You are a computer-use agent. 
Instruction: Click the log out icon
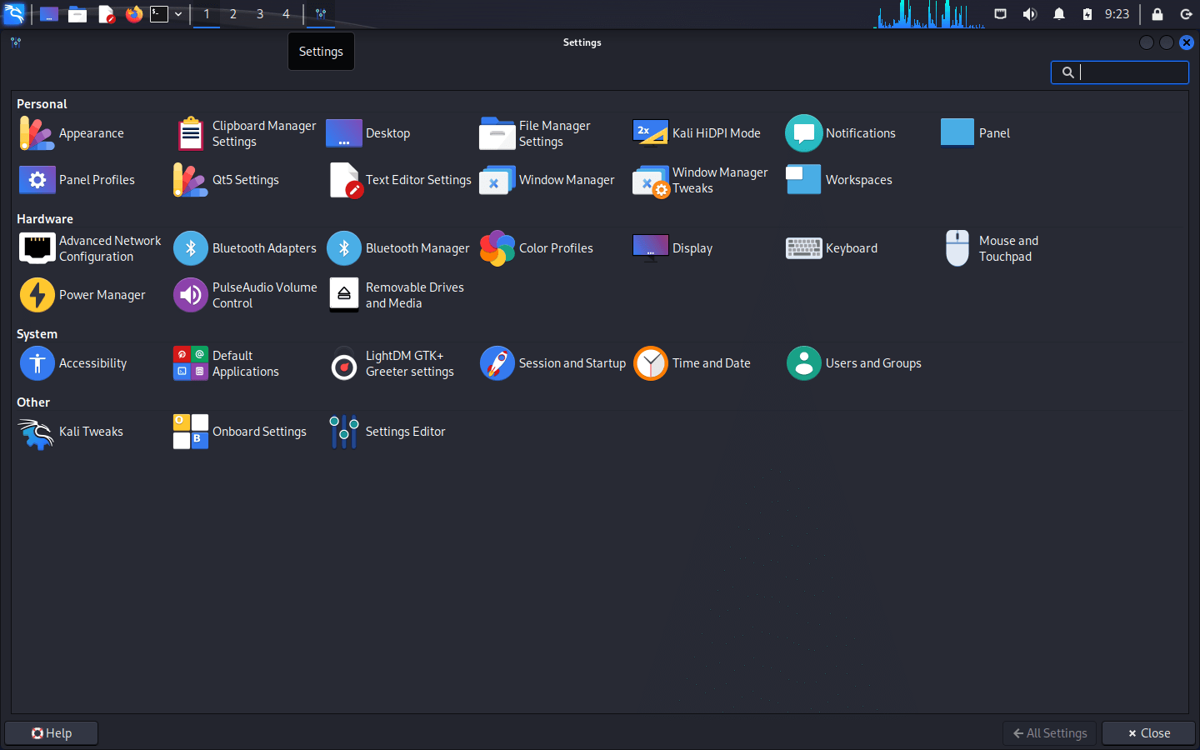pos(1187,14)
